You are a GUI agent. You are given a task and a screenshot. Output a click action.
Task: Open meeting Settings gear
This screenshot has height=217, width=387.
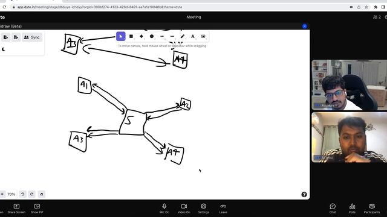tap(203, 209)
